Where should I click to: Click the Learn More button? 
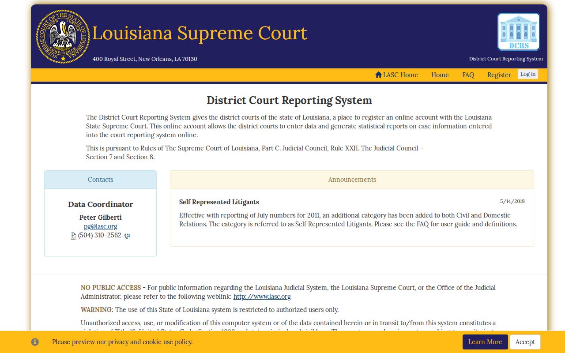point(485,342)
